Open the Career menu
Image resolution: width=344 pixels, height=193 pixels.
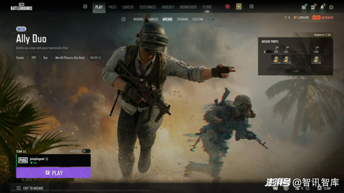tap(128, 7)
